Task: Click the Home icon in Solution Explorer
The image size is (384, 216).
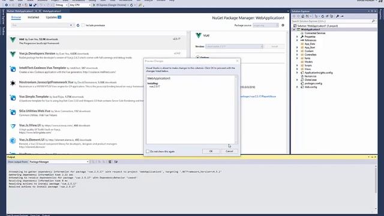Action: click(302, 16)
